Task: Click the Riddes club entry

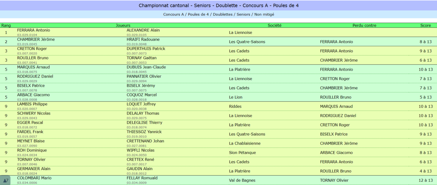Action: [235, 106]
